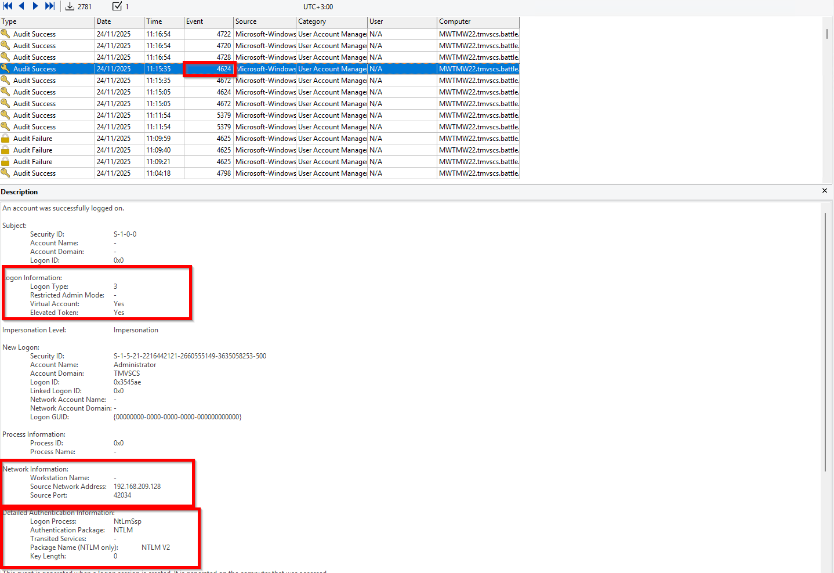Select the 11:15:35 Audit Success event 4672 row
This screenshot has width=834, height=573.
pyautogui.click(x=260, y=80)
